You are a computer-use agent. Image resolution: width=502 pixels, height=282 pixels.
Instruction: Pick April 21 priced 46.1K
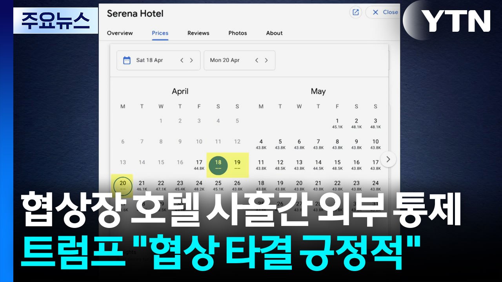[142, 185]
